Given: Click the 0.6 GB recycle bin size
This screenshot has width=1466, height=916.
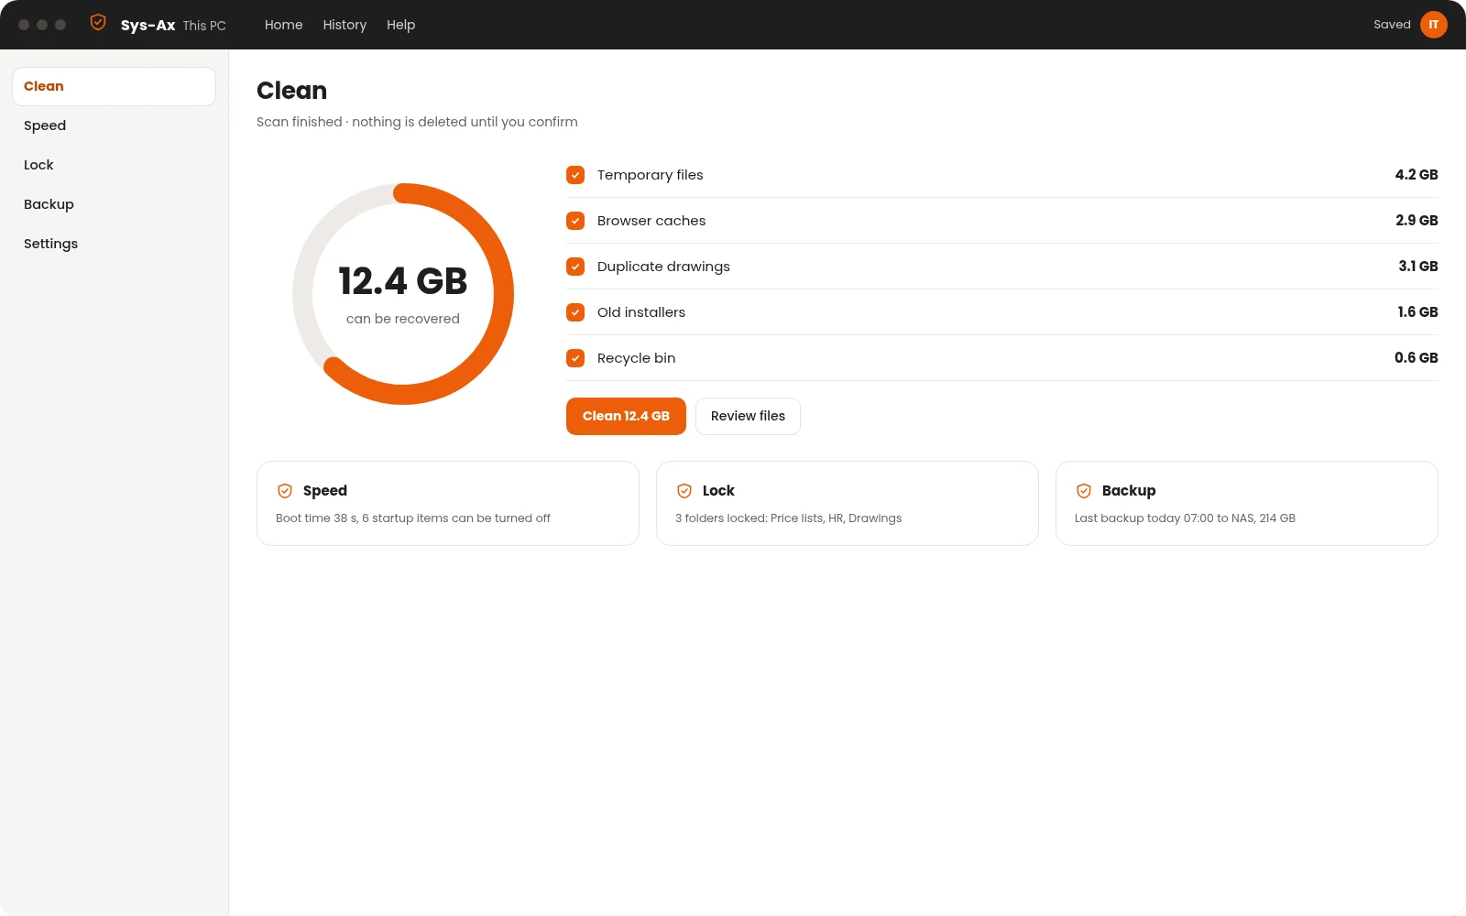Looking at the screenshot, I should click(1417, 358).
